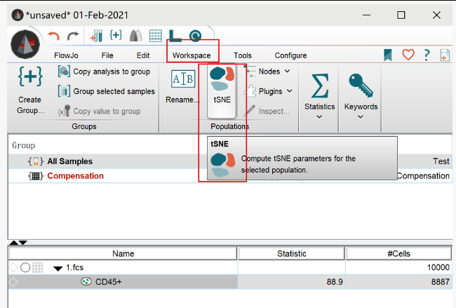456x308 pixels.
Task: Open help with the question mark icon
Action: tap(427, 55)
